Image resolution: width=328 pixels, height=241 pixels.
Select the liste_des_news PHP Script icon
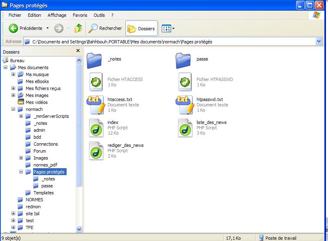point(185,128)
